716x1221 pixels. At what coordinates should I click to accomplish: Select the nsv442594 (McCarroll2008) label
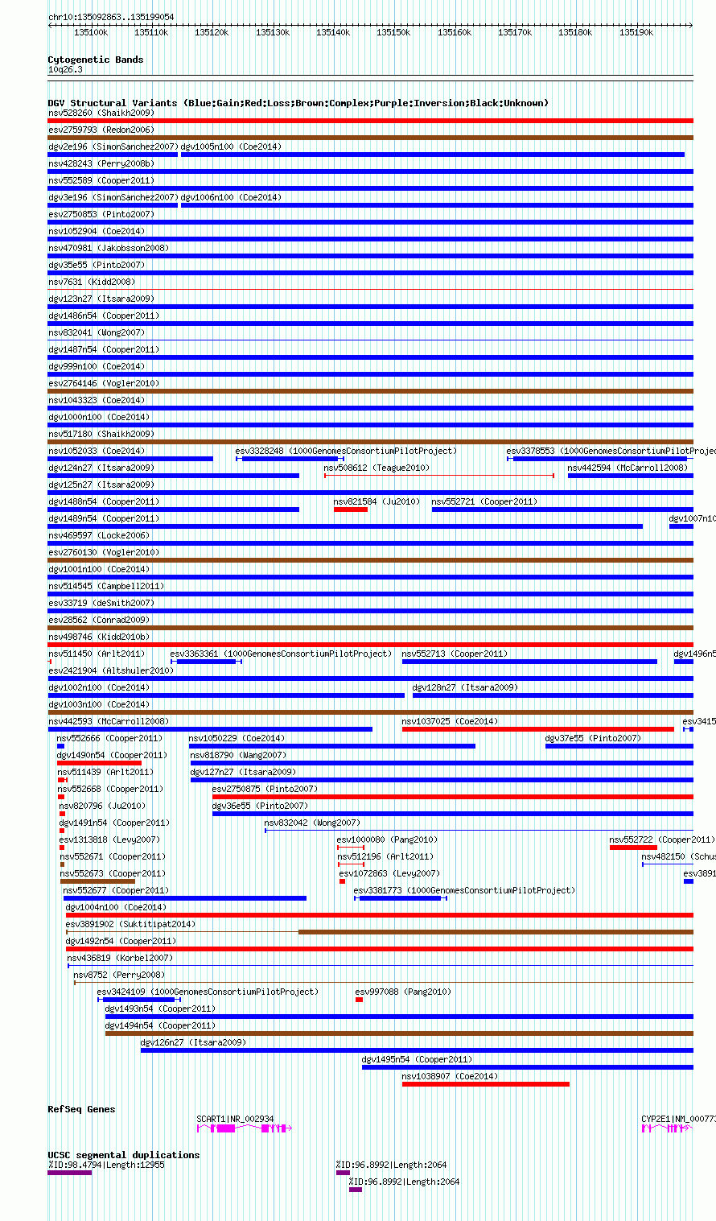pos(628,468)
